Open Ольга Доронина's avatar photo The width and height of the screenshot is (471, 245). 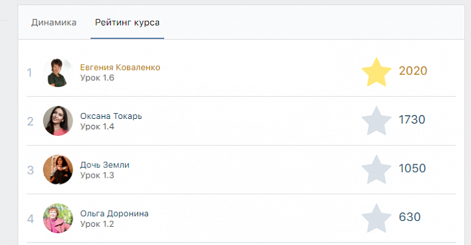pyautogui.click(x=58, y=219)
